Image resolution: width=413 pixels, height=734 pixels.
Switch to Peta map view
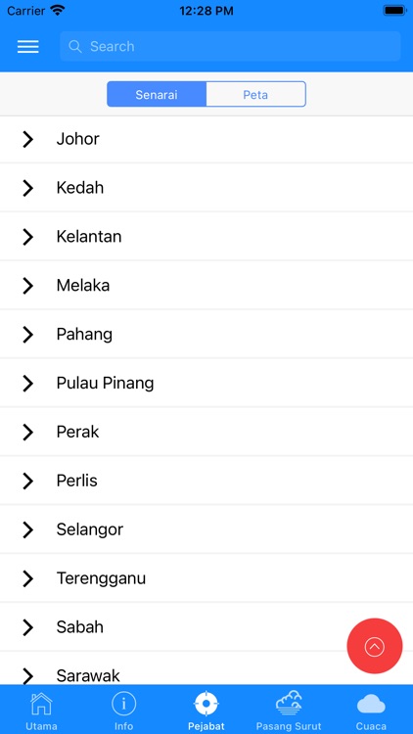tap(255, 94)
